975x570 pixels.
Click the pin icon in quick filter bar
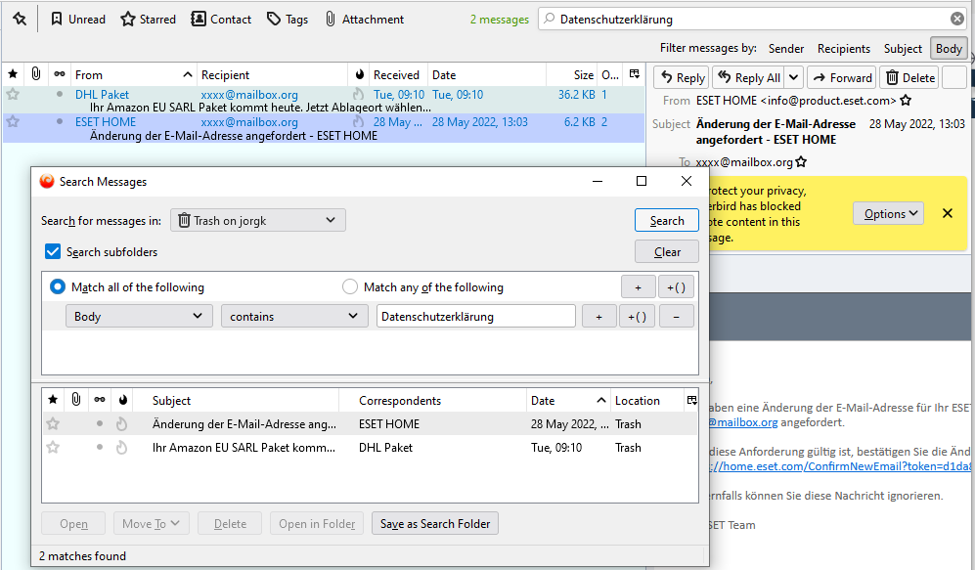(x=20, y=19)
